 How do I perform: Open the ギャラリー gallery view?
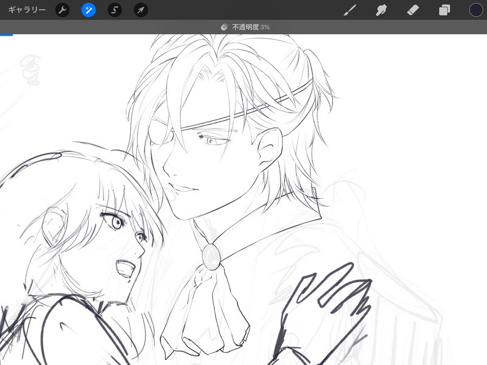point(27,10)
